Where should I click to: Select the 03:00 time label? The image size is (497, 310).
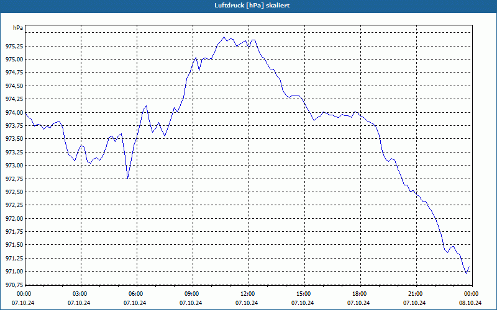click(x=81, y=294)
